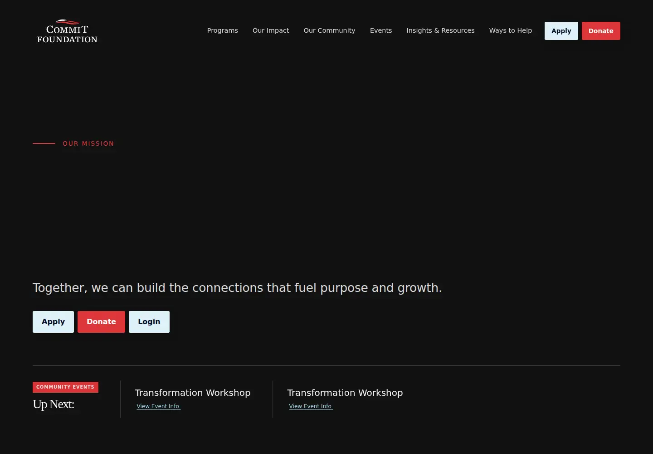View Event Info for the second workshop
The image size is (653, 454).
point(311,406)
